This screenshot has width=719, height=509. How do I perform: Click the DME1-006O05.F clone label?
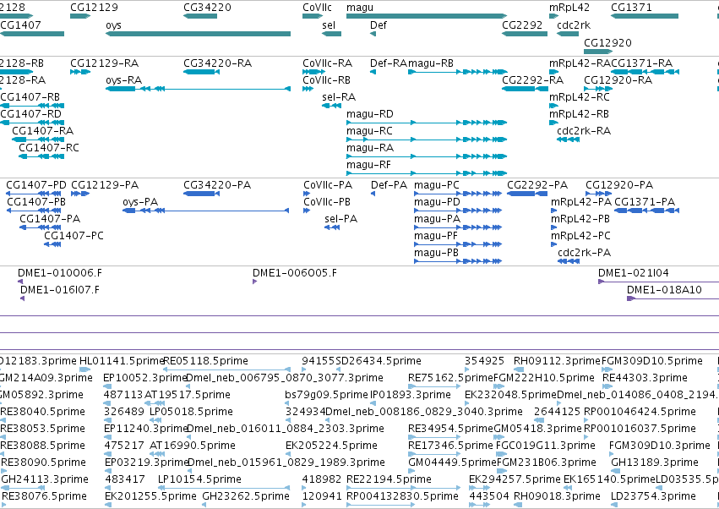coord(294,273)
